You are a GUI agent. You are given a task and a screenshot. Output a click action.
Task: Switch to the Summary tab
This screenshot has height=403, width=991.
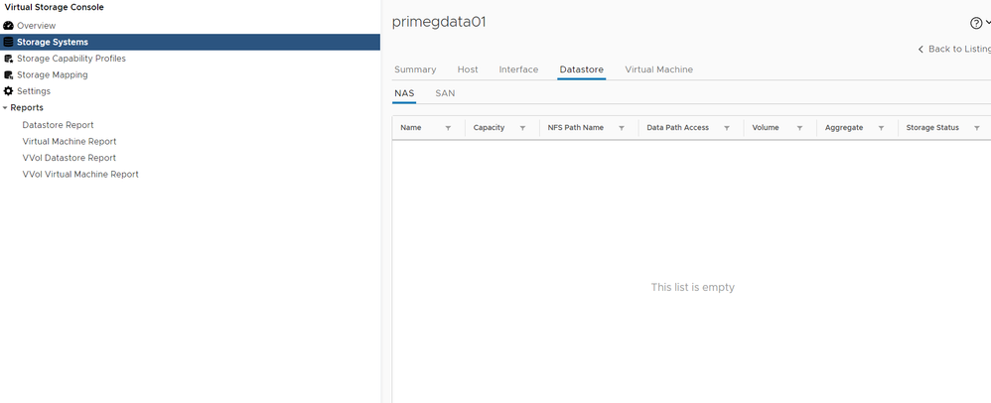[x=415, y=69]
